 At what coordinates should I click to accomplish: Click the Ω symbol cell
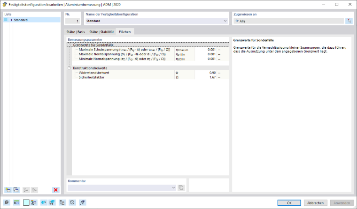185,77
